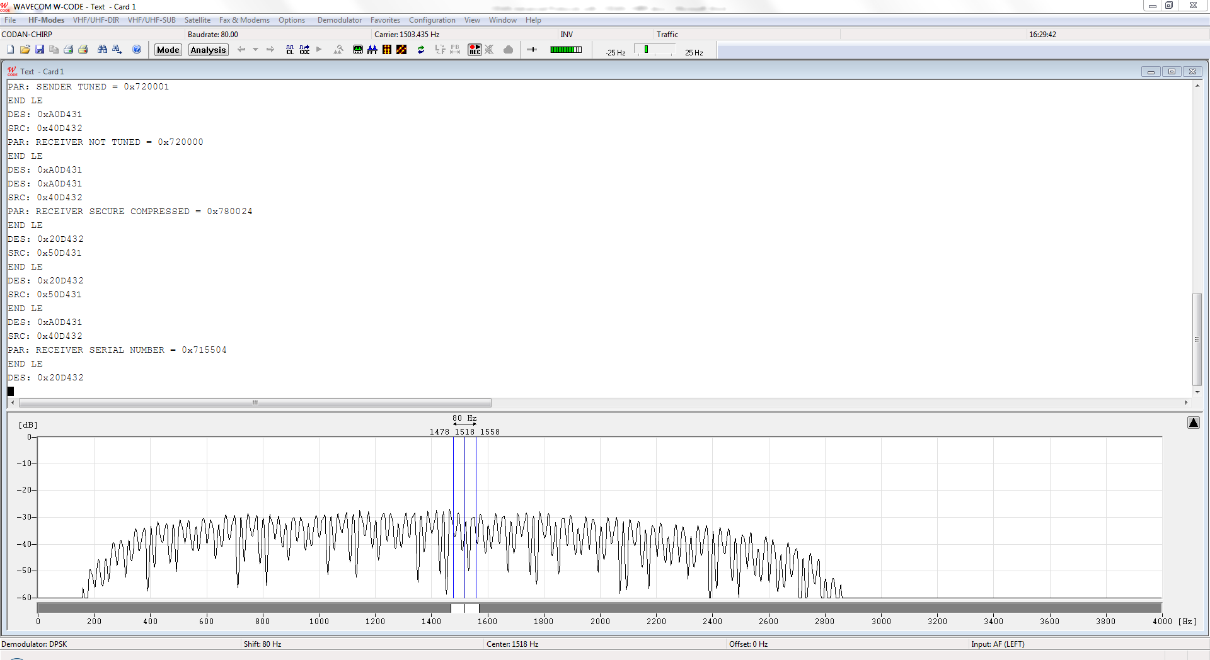This screenshot has height=660, width=1210.
Task: Click the horizontal line marker icon before level meter
Action: [x=532, y=50]
